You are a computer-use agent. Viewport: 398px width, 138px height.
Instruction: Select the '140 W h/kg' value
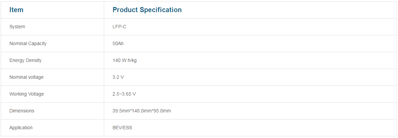point(125,61)
